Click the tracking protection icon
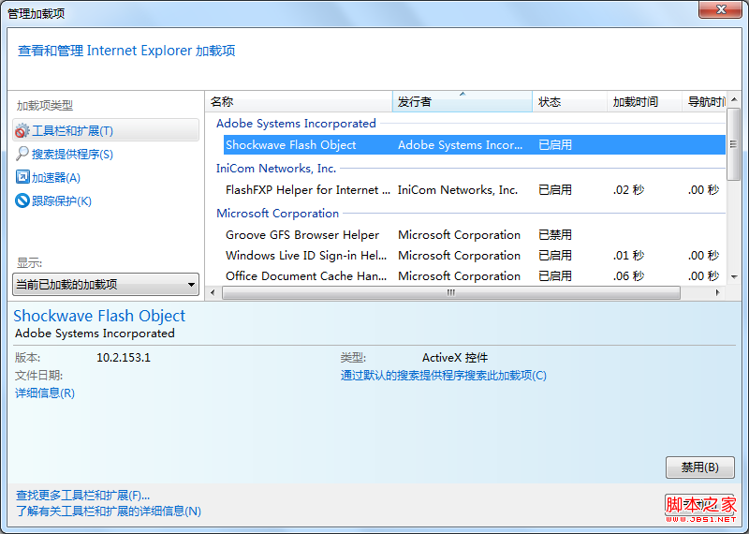Screen dimensions: 749x534 [x=22, y=200]
